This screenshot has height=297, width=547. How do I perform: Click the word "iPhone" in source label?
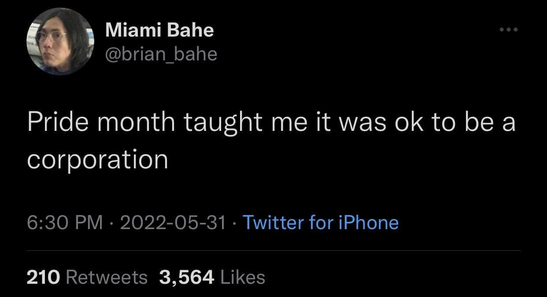tap(368, 223)
